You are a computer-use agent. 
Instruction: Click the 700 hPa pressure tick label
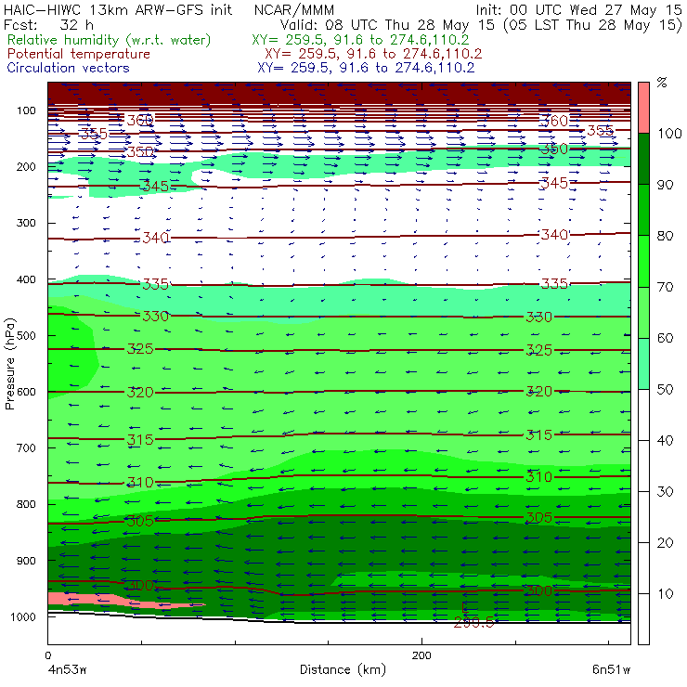pyautogui.click(x=26, y=447)
